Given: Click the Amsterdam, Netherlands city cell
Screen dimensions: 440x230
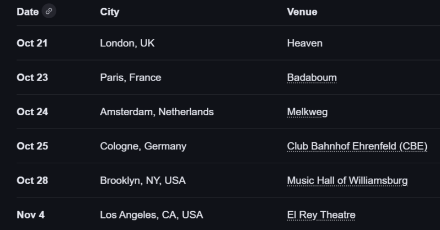Looking at the screenshot, I should pos(157,112).
